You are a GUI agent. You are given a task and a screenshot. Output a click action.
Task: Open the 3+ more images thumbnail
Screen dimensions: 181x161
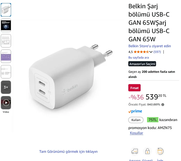[x=6, y=87]
